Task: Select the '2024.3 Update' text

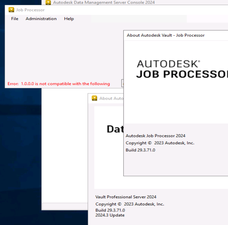Action: click(110, 215)
